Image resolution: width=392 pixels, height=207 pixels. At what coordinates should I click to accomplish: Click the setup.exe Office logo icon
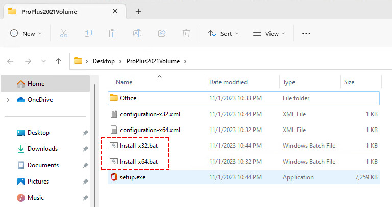pos(114,177)
